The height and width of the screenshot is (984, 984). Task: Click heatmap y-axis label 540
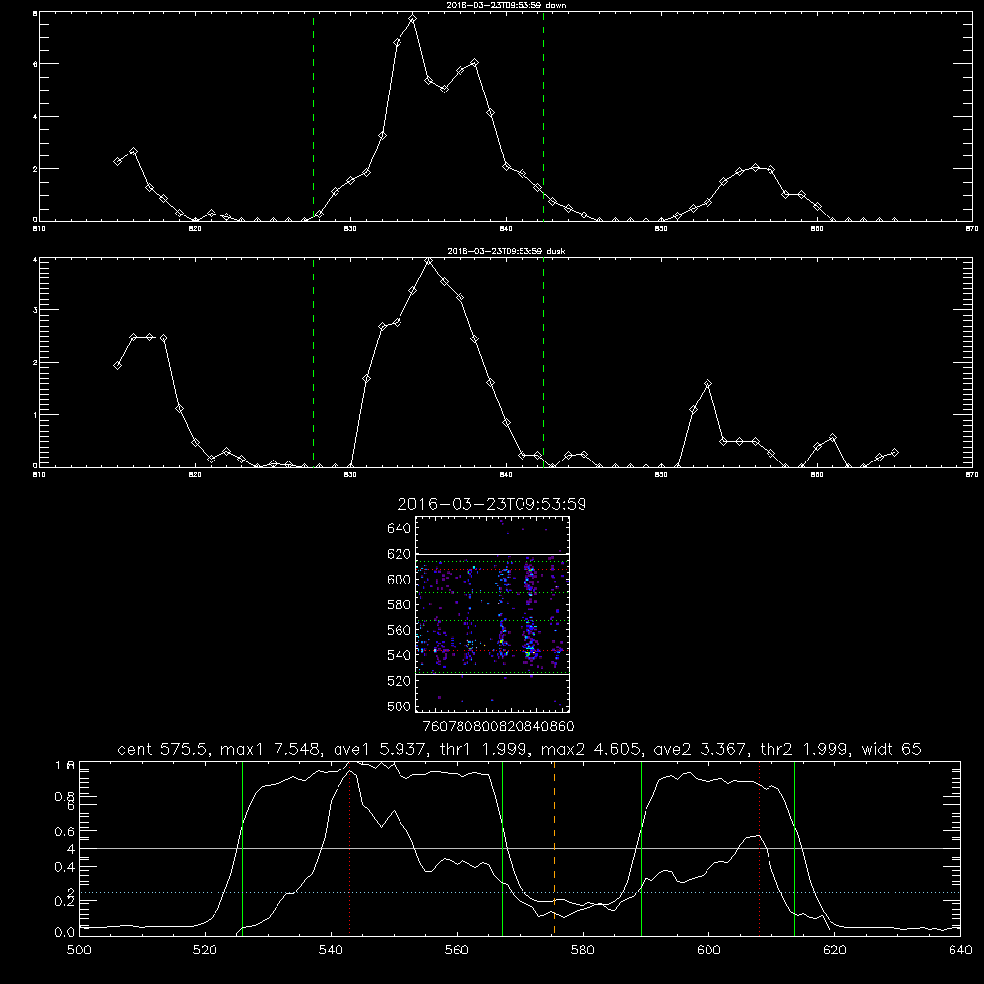click(400, 655)
